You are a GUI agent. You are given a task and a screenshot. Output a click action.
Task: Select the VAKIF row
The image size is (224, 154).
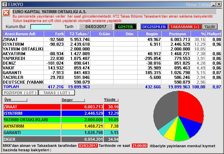112,68
